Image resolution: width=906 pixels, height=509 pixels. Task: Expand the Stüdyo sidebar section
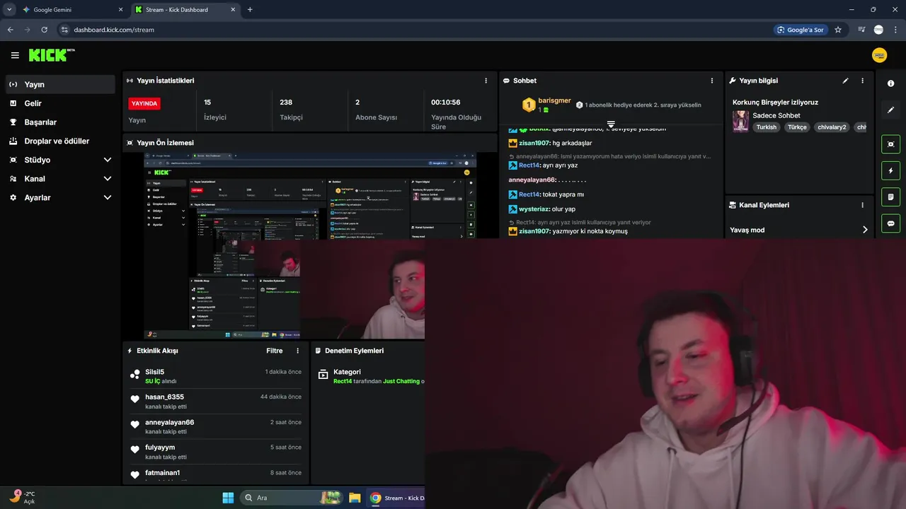coord(60,160)
